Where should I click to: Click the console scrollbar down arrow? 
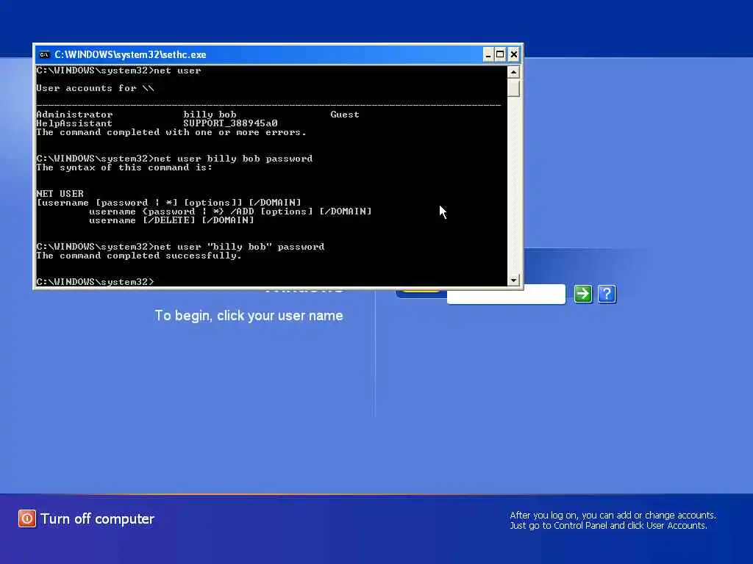(513, 280)
